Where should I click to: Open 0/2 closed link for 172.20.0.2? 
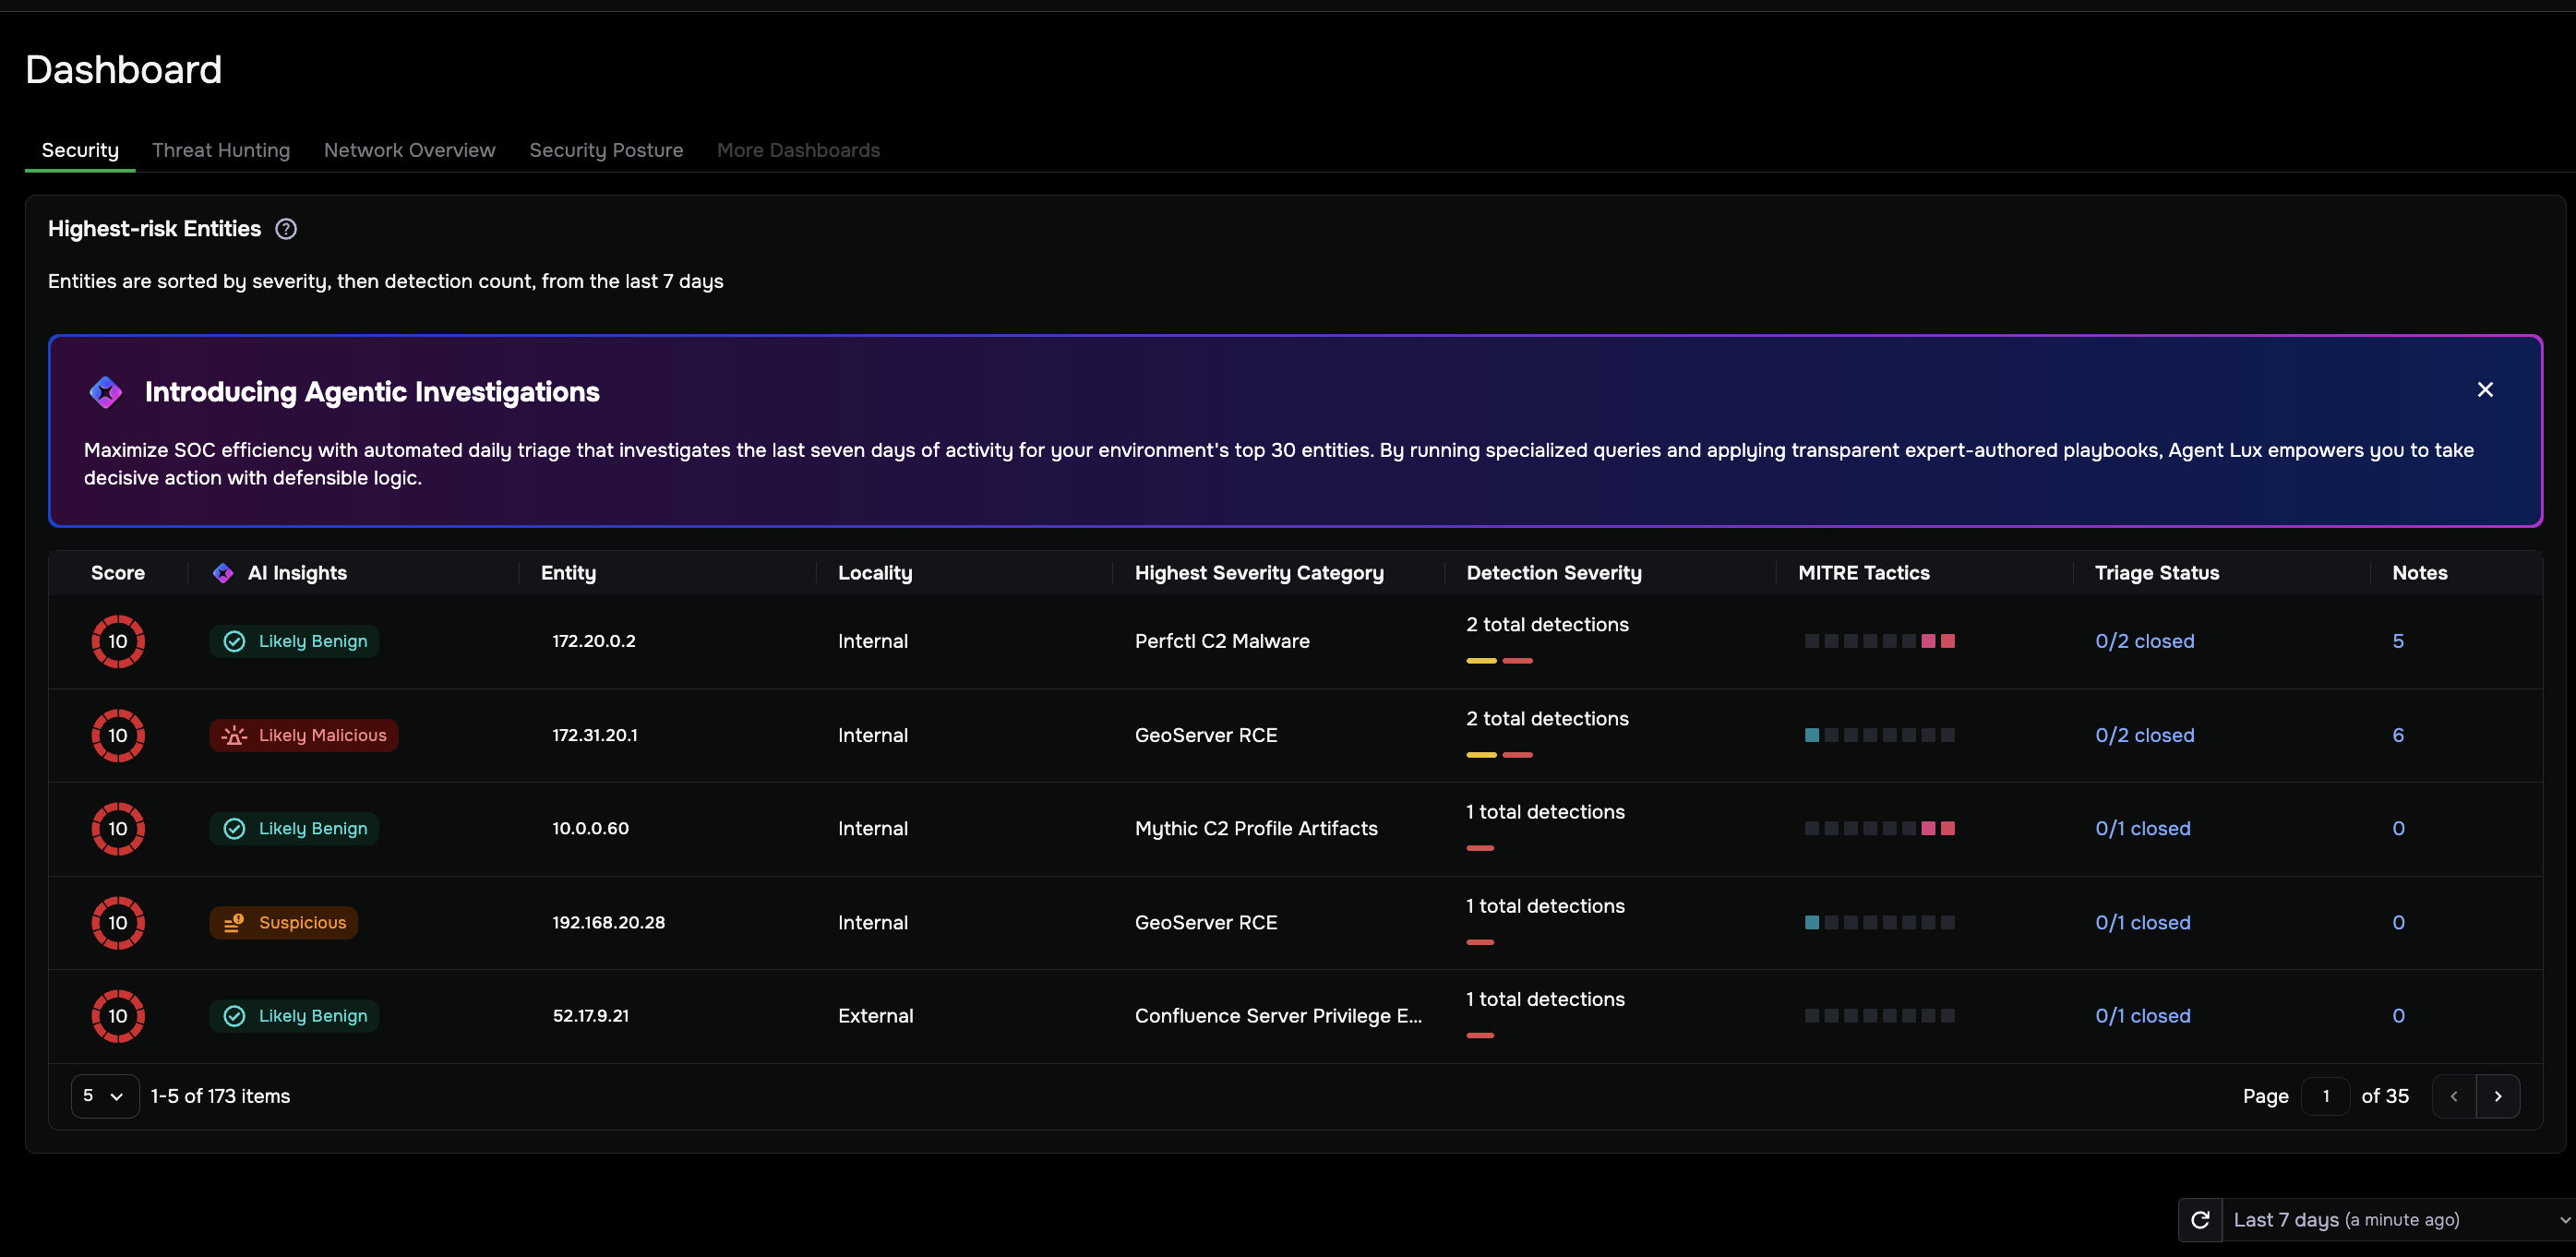(2145, 641)
